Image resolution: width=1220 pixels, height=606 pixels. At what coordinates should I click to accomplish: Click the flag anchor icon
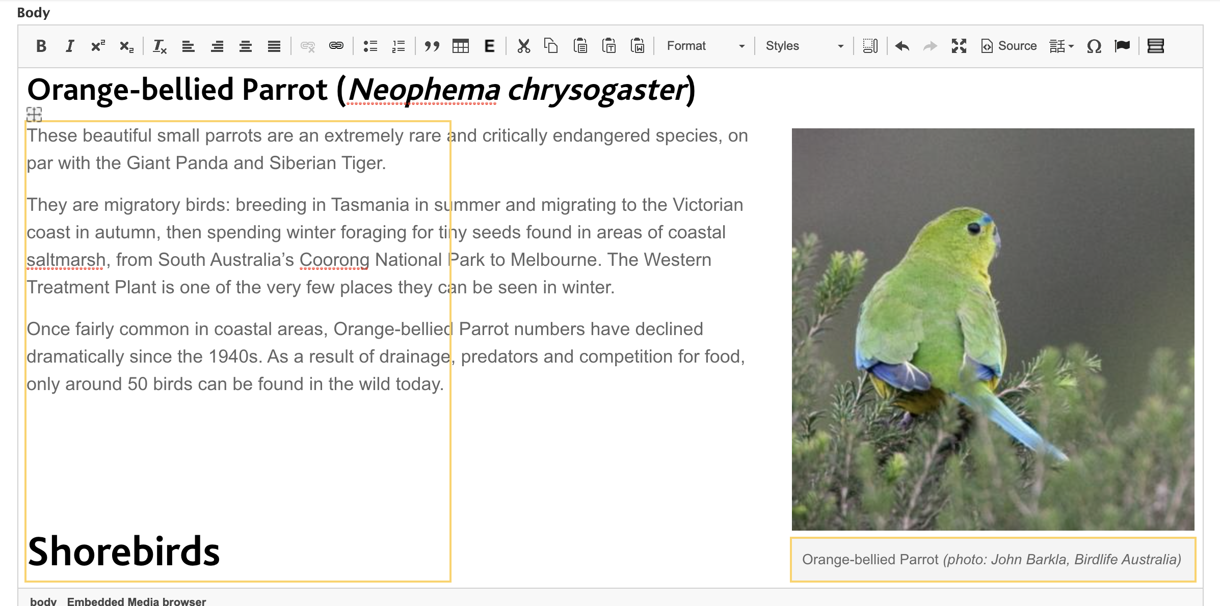click(1122, 46)
